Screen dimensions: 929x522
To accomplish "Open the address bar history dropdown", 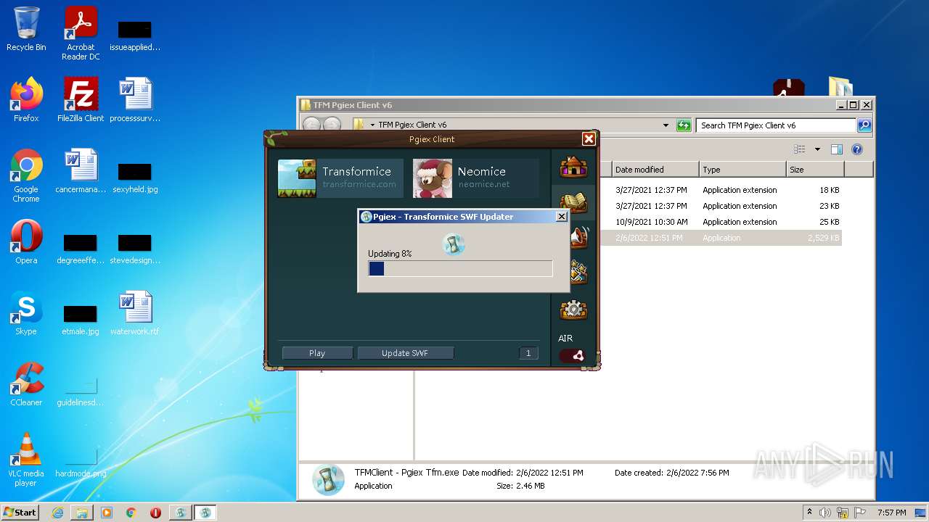I will (666, 125).
